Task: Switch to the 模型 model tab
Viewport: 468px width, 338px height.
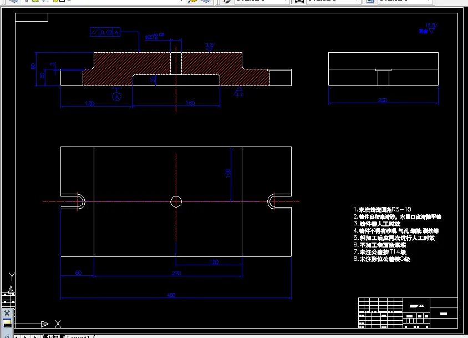Action: [53, 336]
